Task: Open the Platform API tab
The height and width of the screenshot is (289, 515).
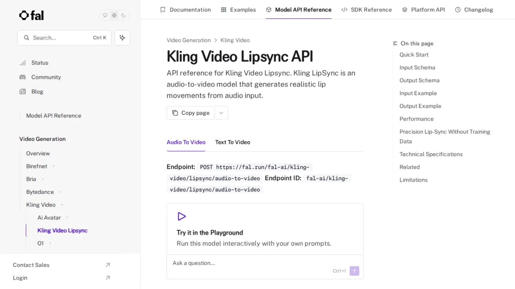Action: pyautogui.click(x=423, y=9)
